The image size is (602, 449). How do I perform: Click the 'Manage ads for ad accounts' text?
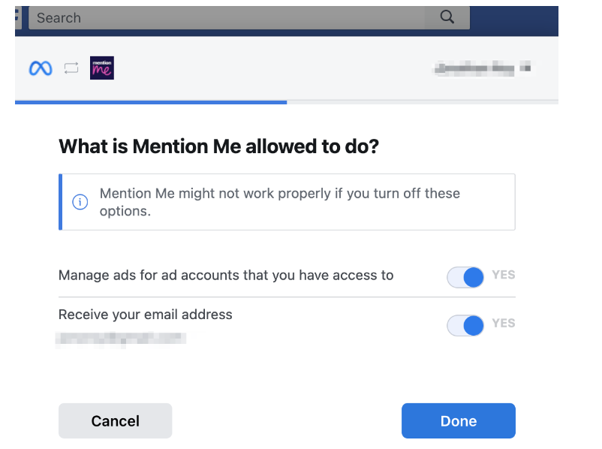coord(226,276)
